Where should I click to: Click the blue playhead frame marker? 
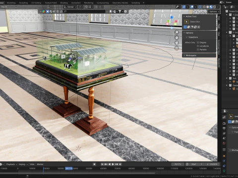point(68,168)
